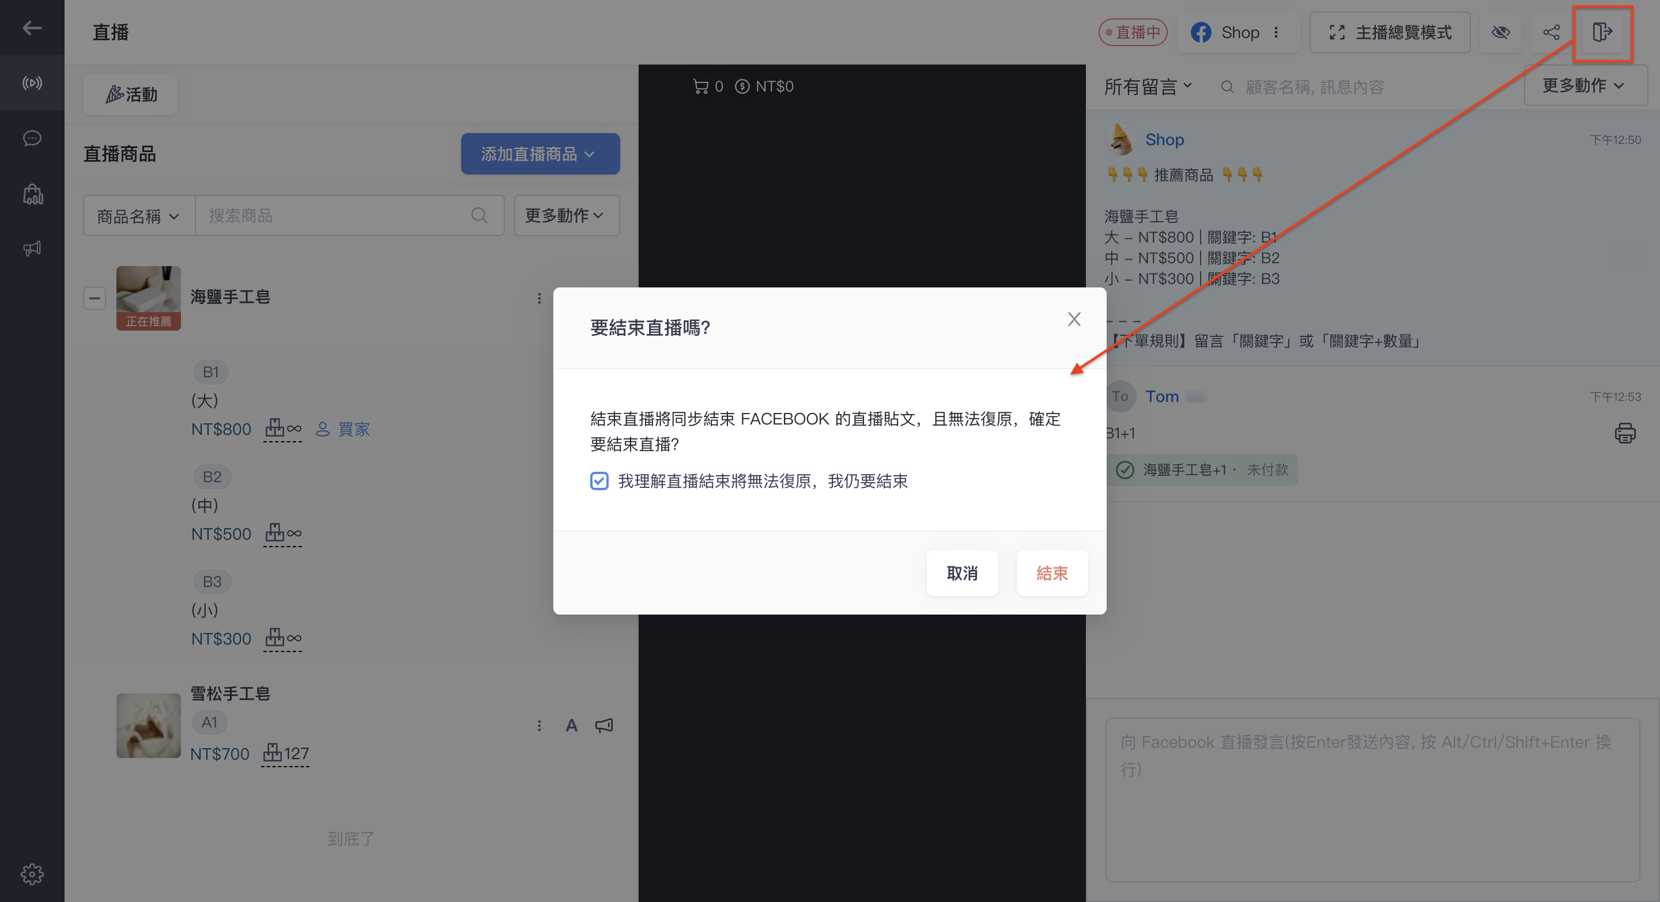Click stock icon for NT$300 variant
This screenshot has width=1660, height=902.
283,639
